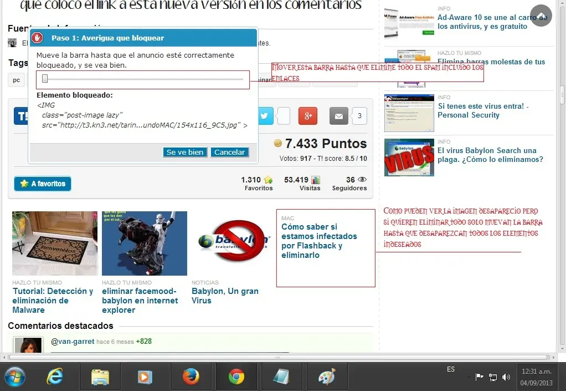Send post by email envelope icon
This screenshot has width=566, height=391.
338,116
